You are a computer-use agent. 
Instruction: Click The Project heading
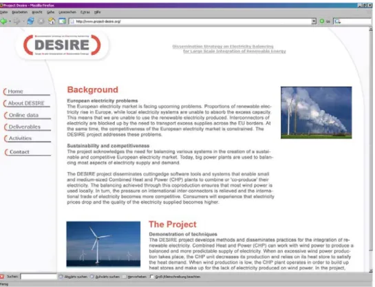click(173, 224)
